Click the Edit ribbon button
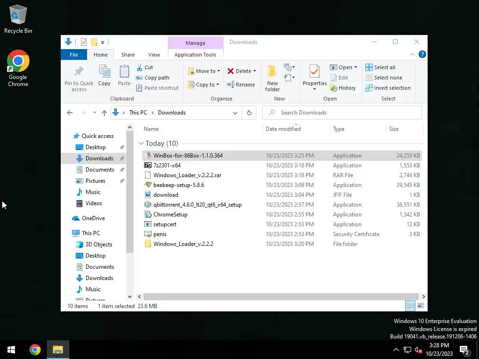Image resolution: width=479 pixels, height=359 pixels. (339, 78)
